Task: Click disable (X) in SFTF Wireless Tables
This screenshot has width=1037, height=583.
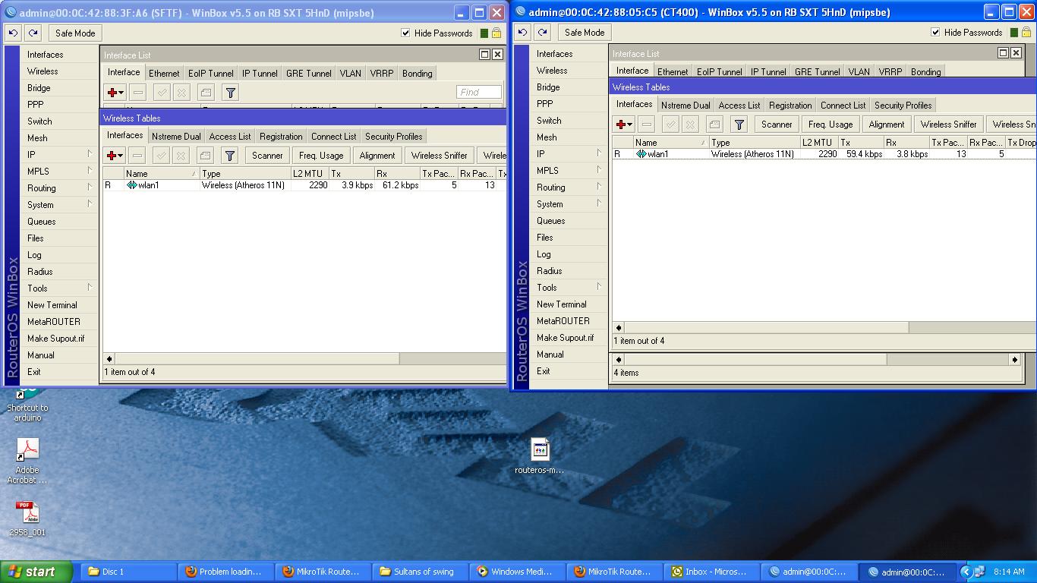Action: [x=181, y=156]
